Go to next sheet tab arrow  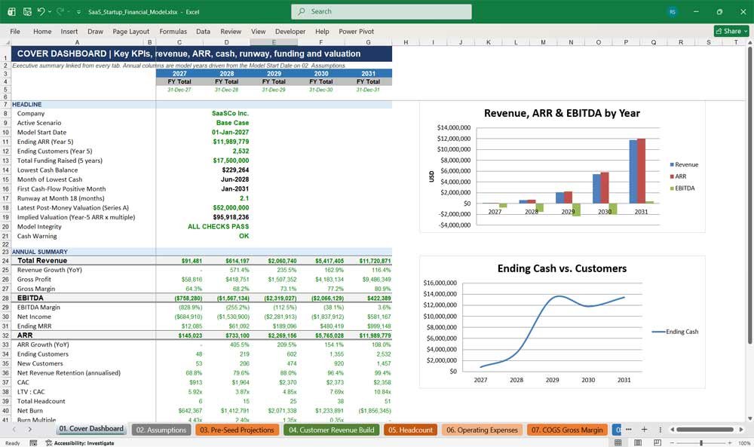pyautogui.click(x=30, y=429)
